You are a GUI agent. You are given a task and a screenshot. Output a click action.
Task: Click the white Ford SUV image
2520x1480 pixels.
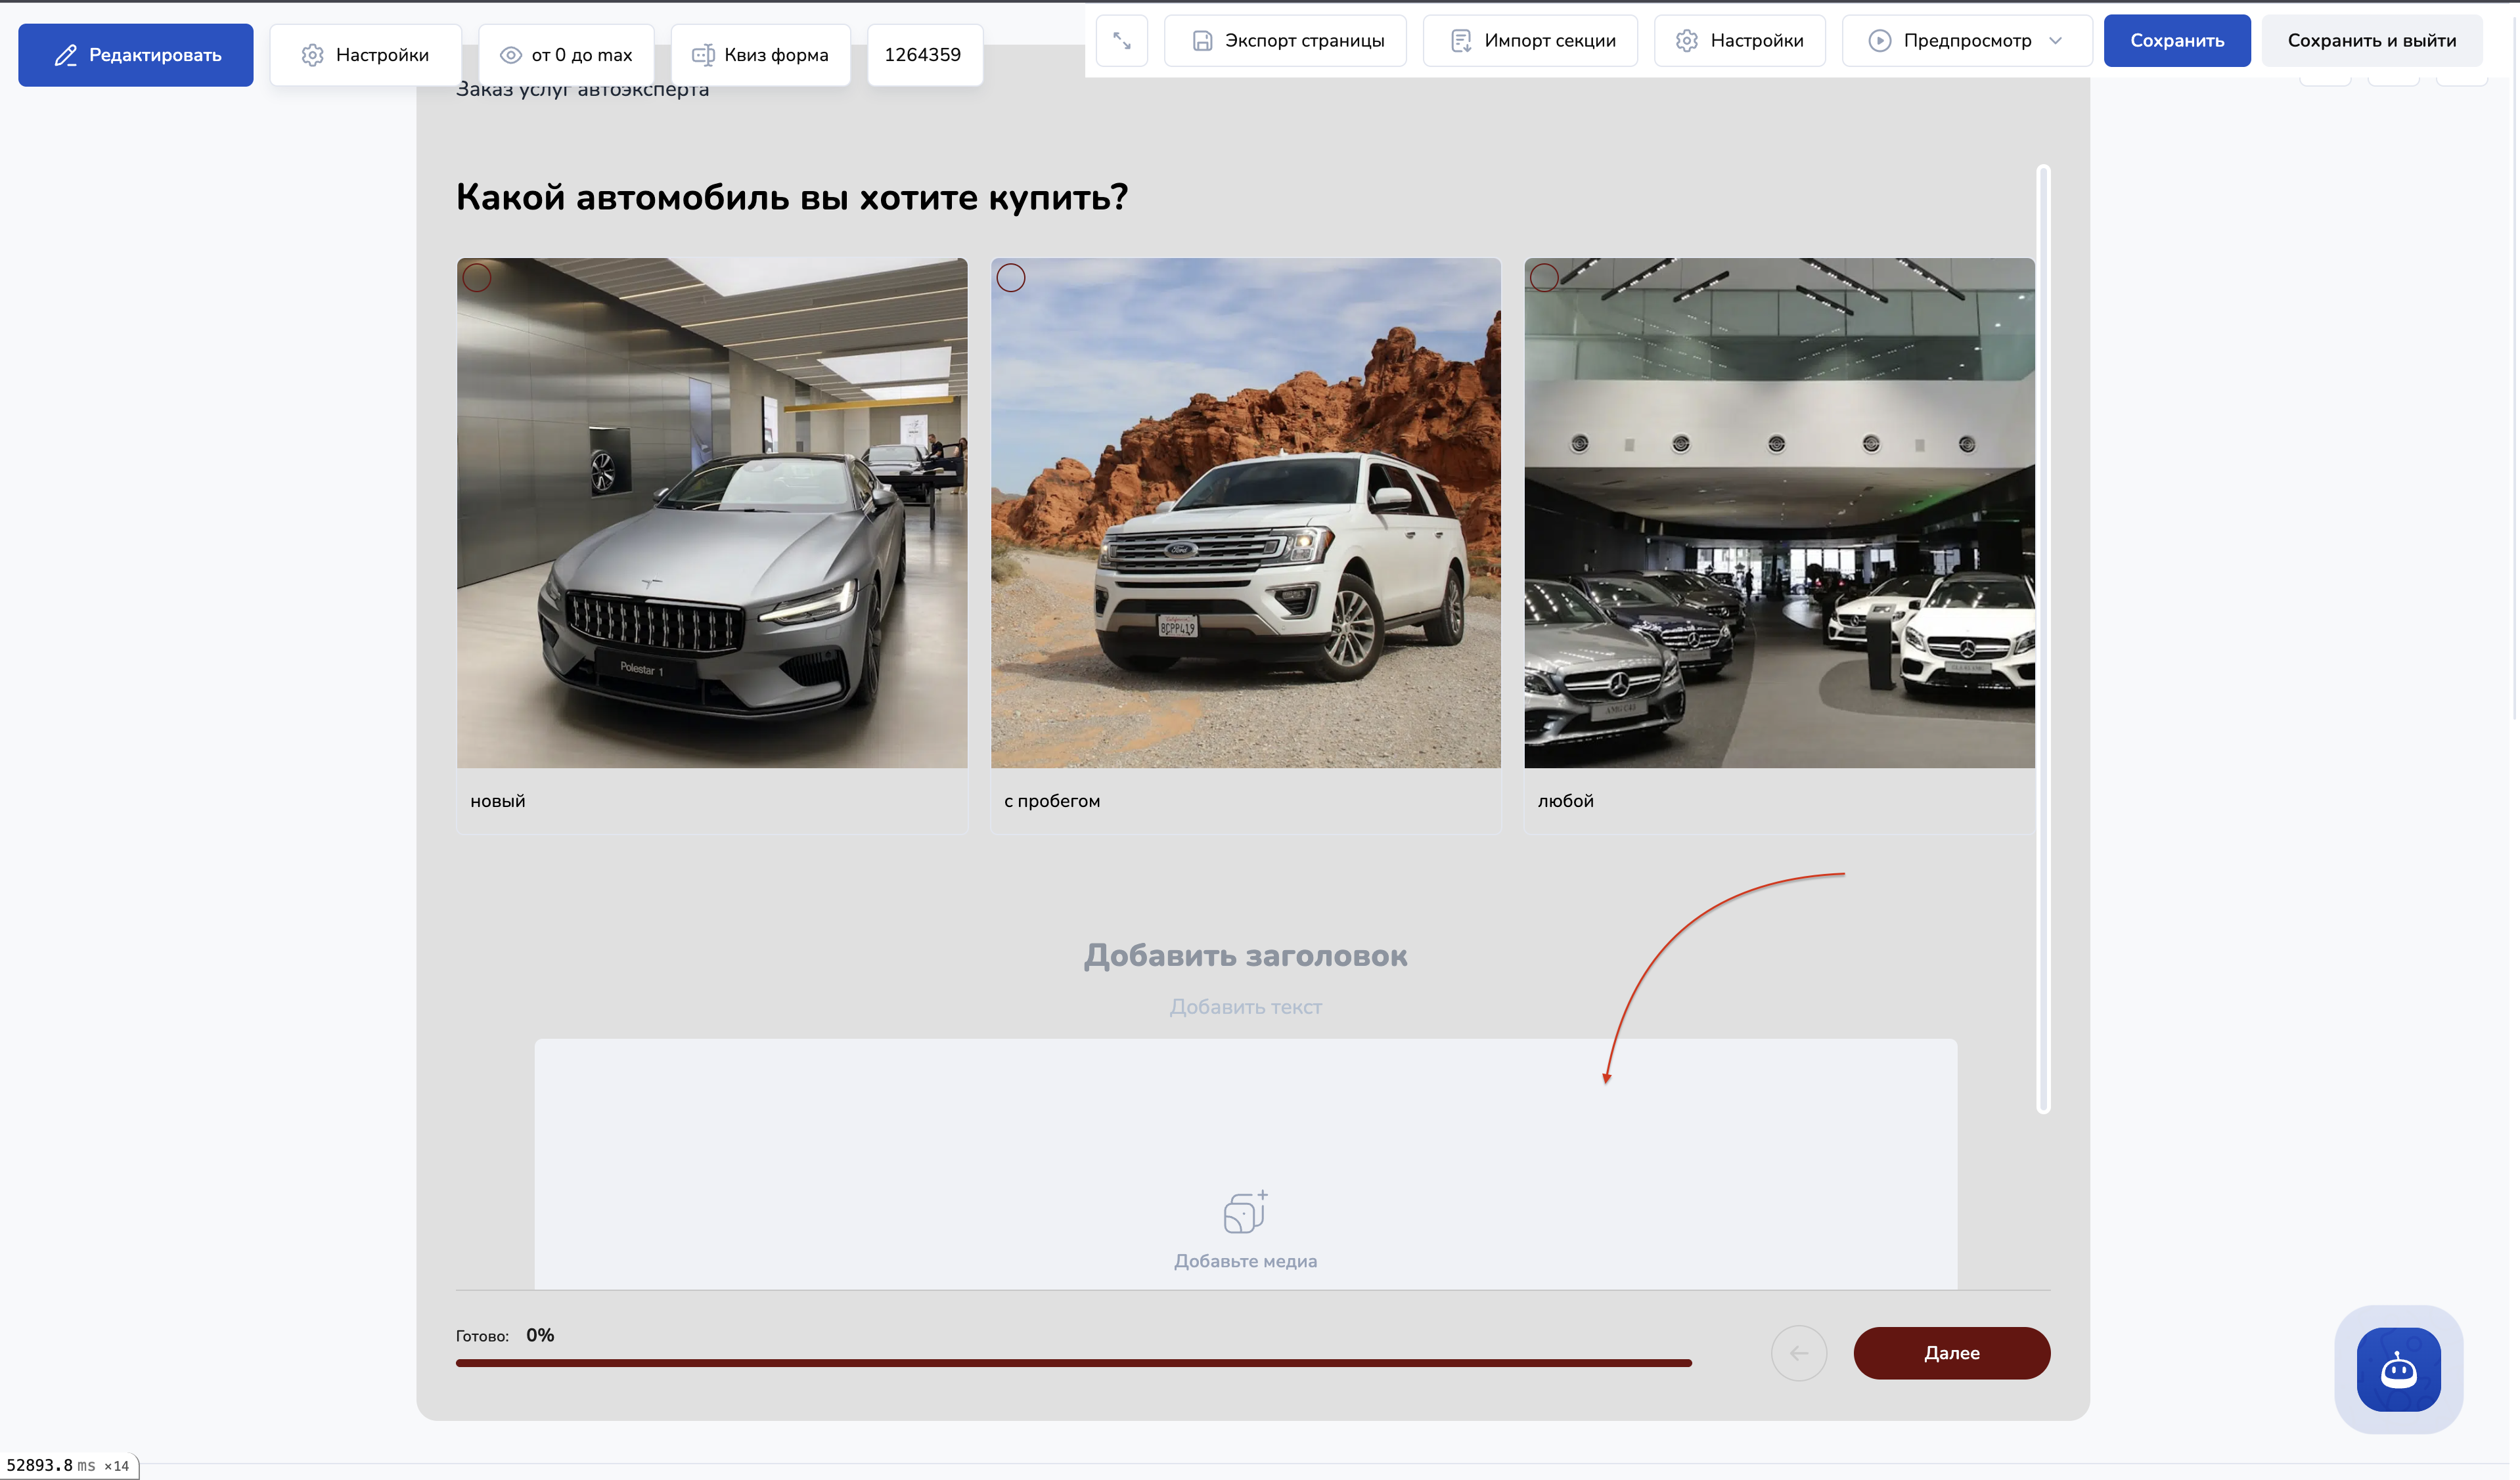pos(1246,513)
